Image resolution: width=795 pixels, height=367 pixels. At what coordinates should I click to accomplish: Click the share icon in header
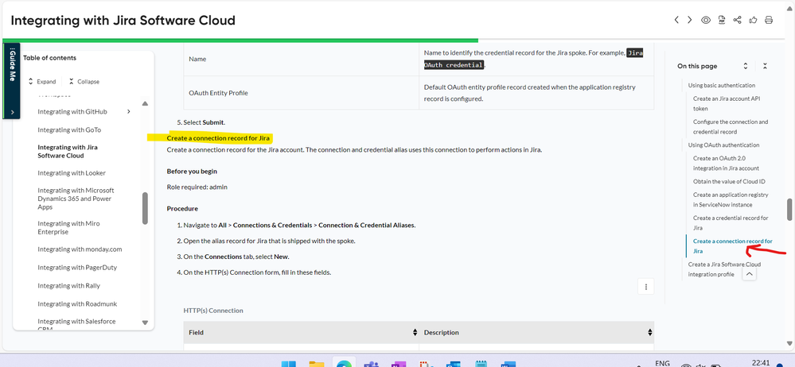point(737,20)
